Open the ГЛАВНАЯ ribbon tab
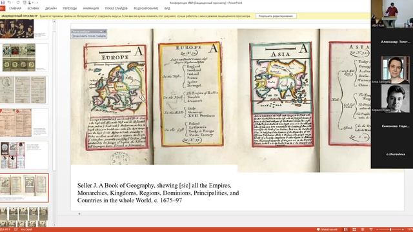 coord(15,8)
